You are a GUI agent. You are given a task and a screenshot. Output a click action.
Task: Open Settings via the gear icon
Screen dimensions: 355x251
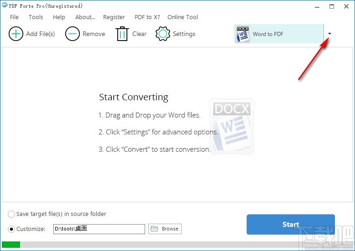(163, 34)
